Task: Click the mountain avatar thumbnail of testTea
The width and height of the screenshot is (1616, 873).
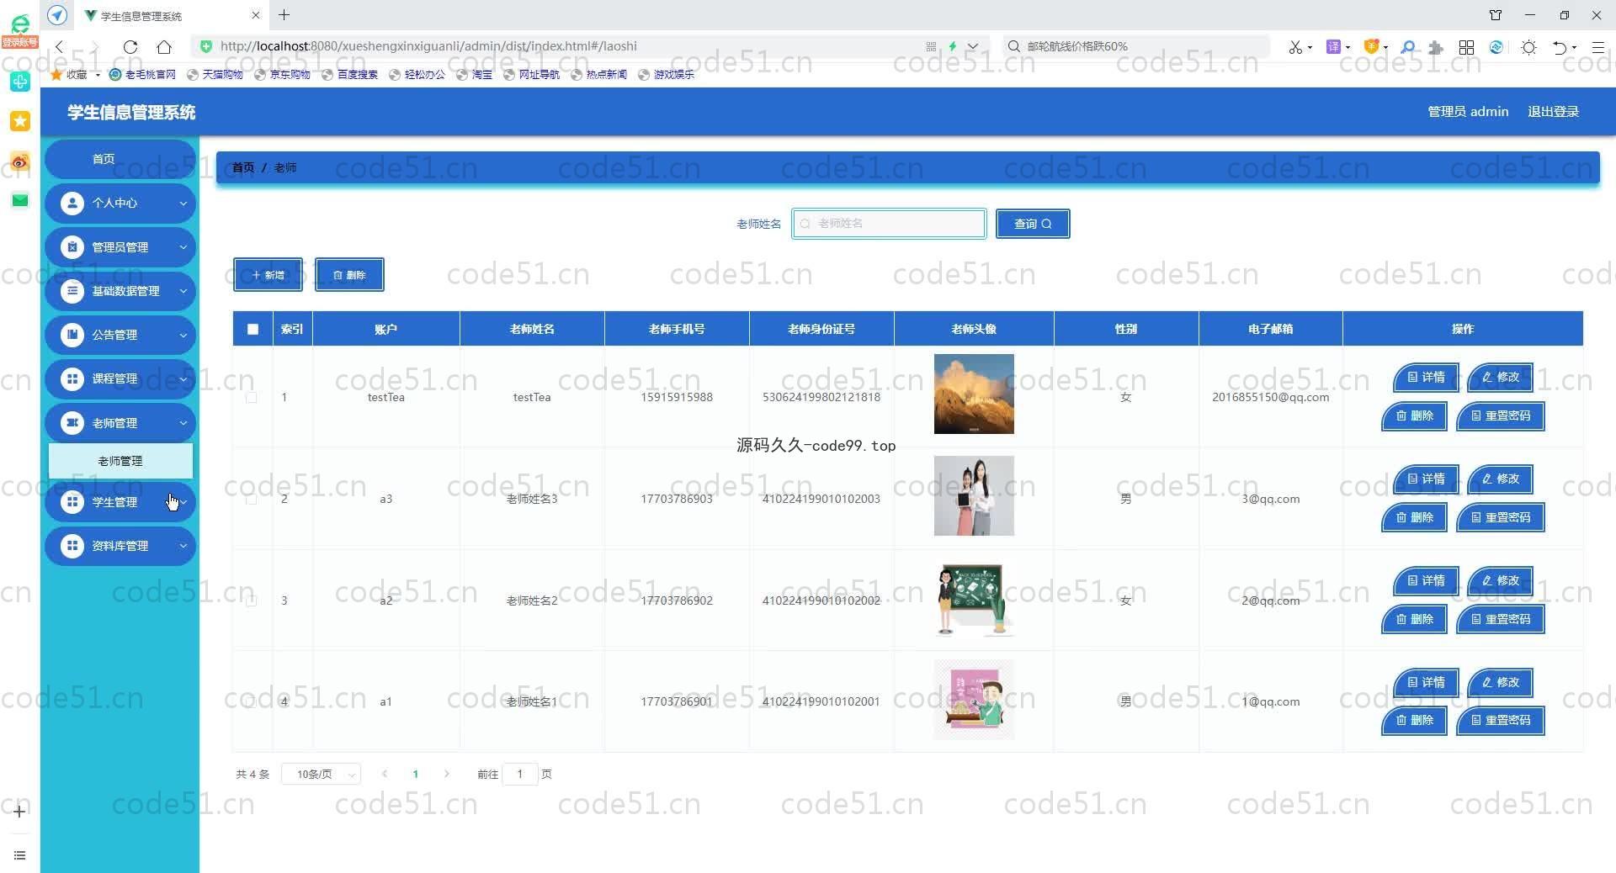Action: click(974, 394)
